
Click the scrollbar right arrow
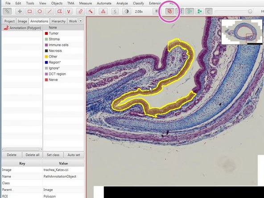(41, 149)
